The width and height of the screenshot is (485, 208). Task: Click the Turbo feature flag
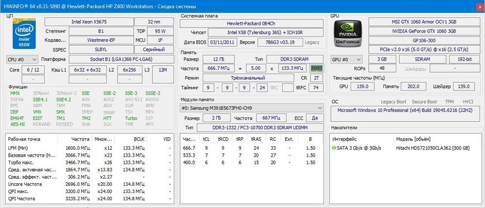[x=131, y=118]
